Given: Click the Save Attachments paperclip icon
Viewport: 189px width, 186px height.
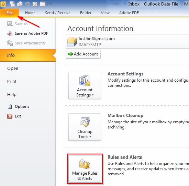Looking at the screenshot, I should [x=10, y=43].
